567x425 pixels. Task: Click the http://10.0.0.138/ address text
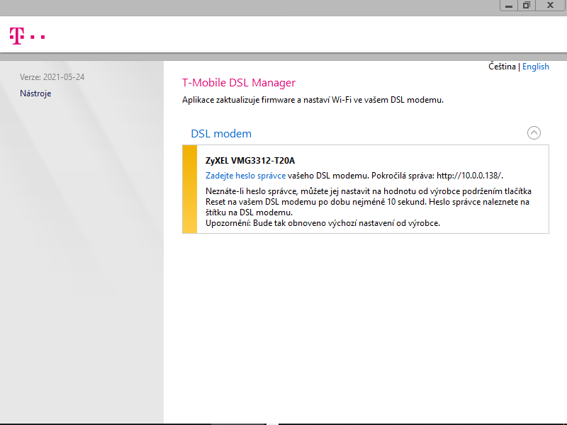click(468, 176)
